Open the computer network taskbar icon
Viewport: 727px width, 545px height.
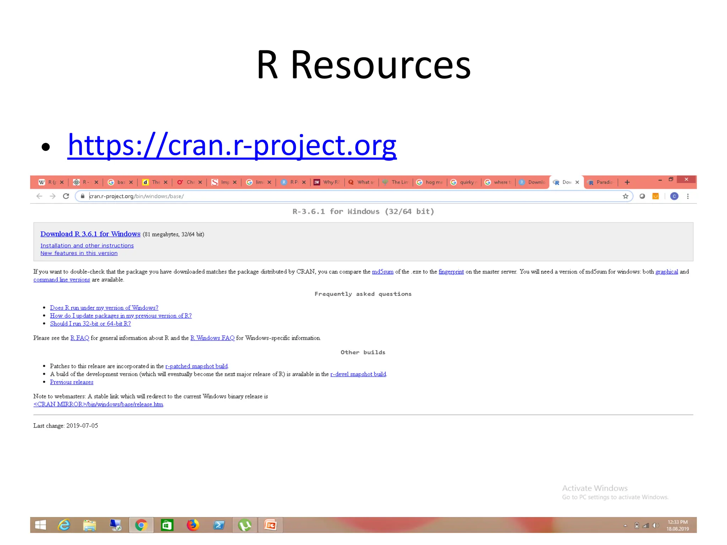click(x=115, y=525)
